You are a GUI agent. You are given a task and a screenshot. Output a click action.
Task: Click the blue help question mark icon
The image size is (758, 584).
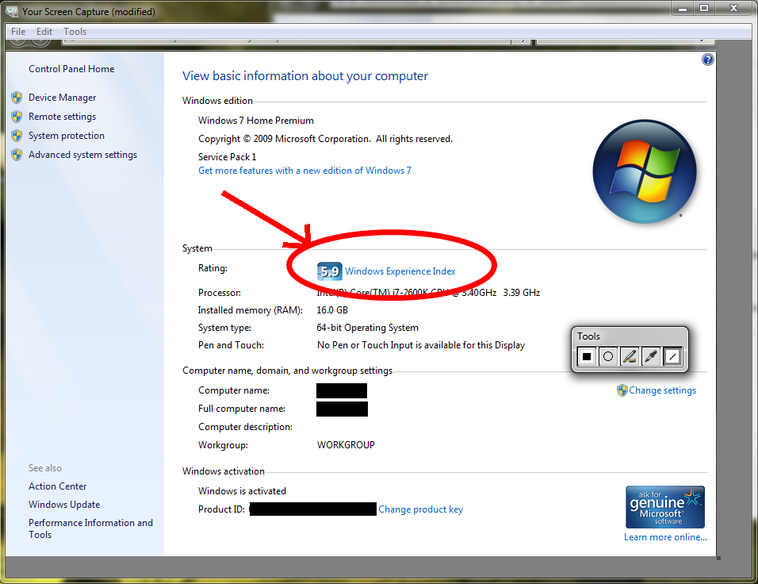tap(708, 60)
